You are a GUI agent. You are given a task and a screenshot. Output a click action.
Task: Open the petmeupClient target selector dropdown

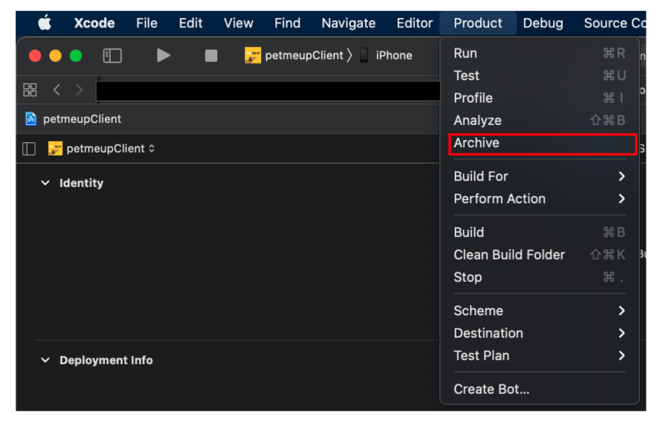click(102, 149)
